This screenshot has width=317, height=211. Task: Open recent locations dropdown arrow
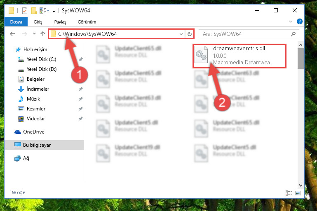(34, 34)
